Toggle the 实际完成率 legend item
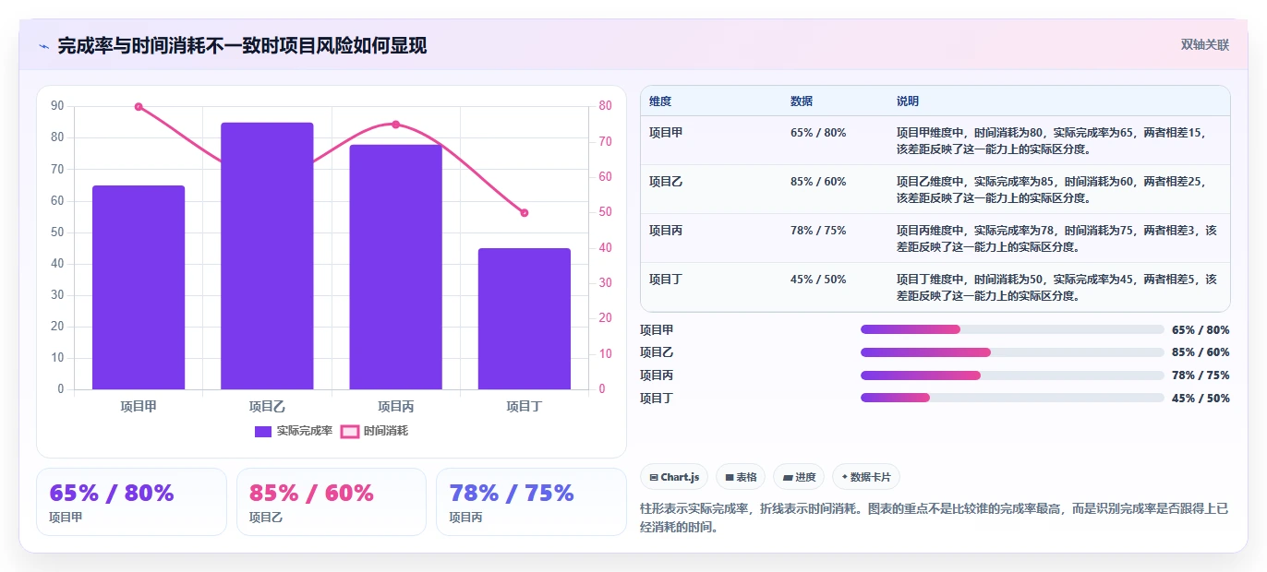This screenshot has height=572, width=1267. click(x=294, y=431)
